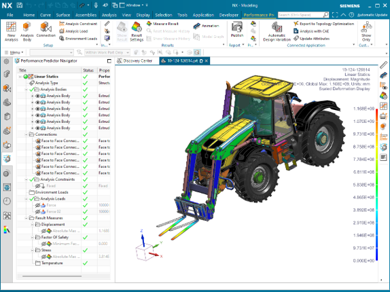Select the Discovery Center tab
This screenshot has width=390, height=292.
point(135,61)
